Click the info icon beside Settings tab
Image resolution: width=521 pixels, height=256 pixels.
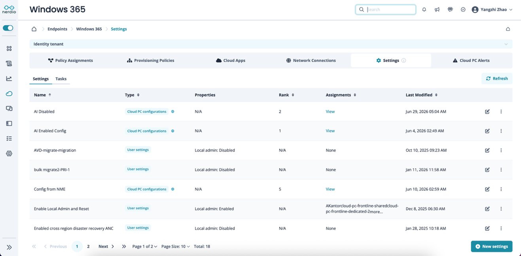pyautogui.click(x=404, y=60)
